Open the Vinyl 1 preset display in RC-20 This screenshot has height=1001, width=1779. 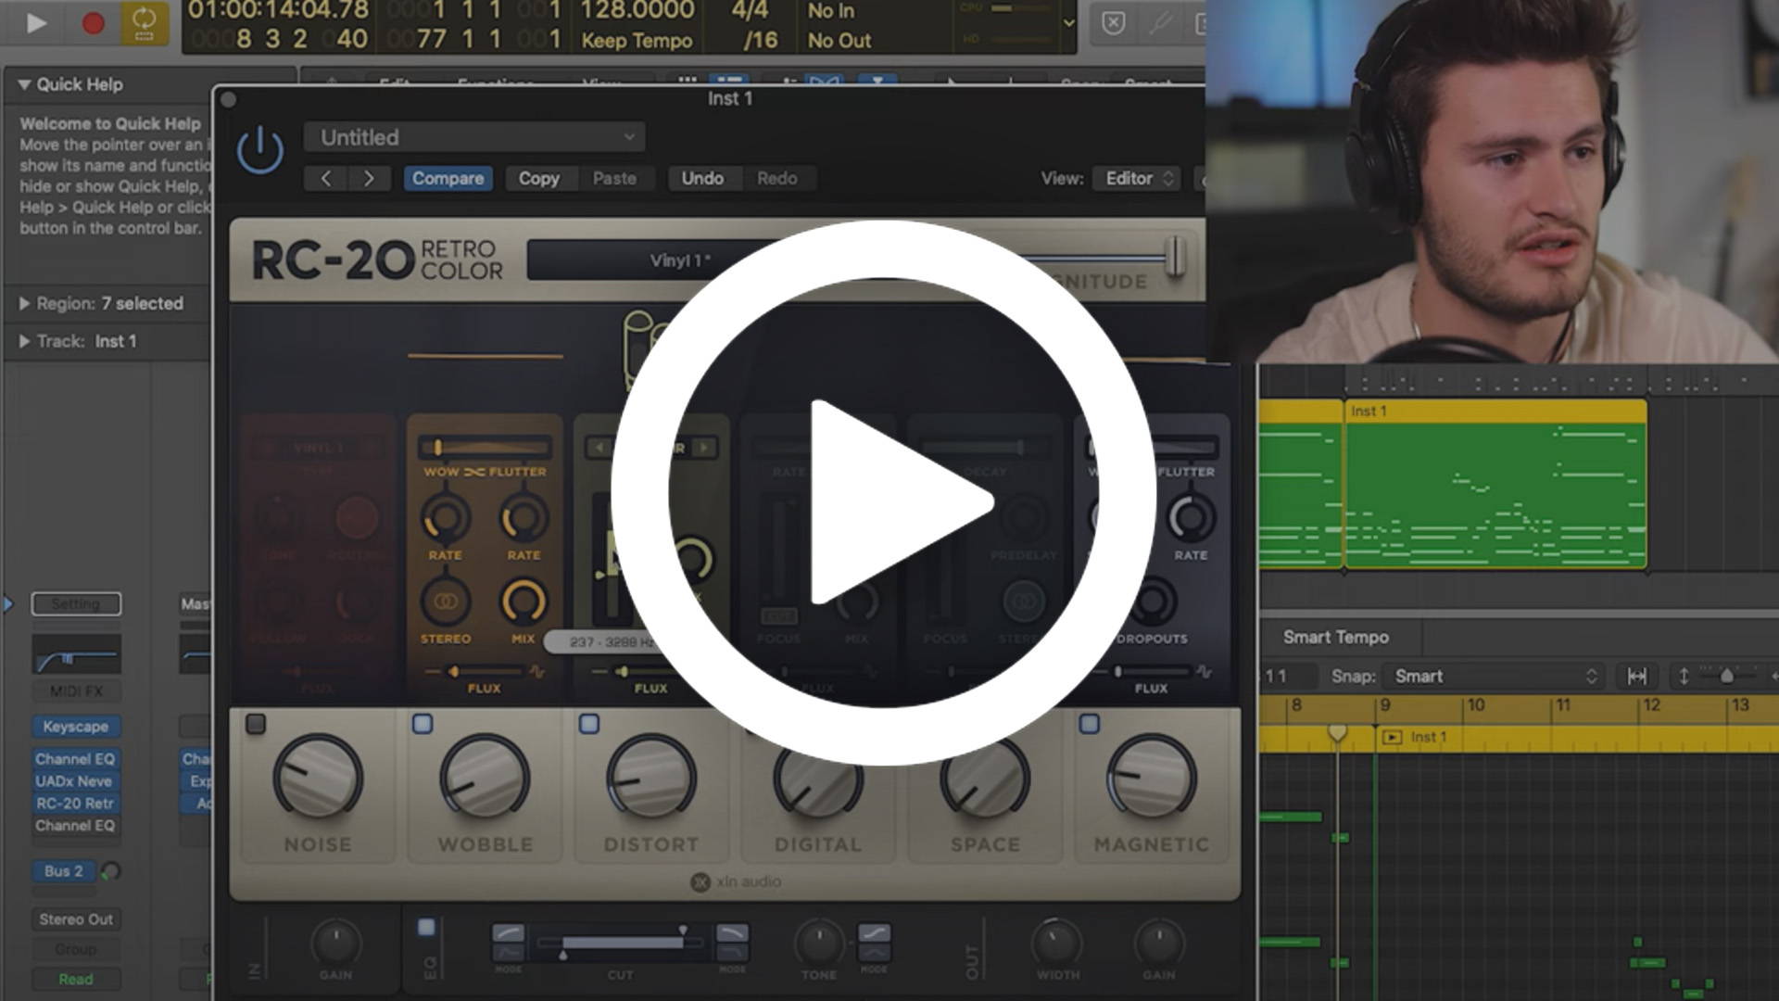click(x=679, y=260)
